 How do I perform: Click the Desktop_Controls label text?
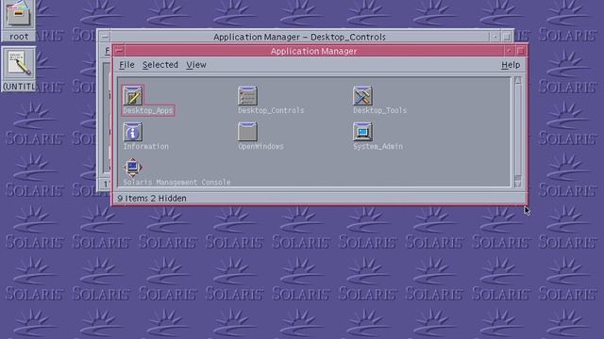click(271, 111)
